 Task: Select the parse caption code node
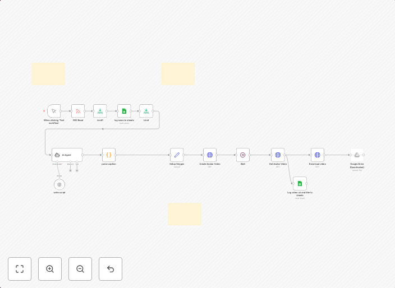pos(109,155)
